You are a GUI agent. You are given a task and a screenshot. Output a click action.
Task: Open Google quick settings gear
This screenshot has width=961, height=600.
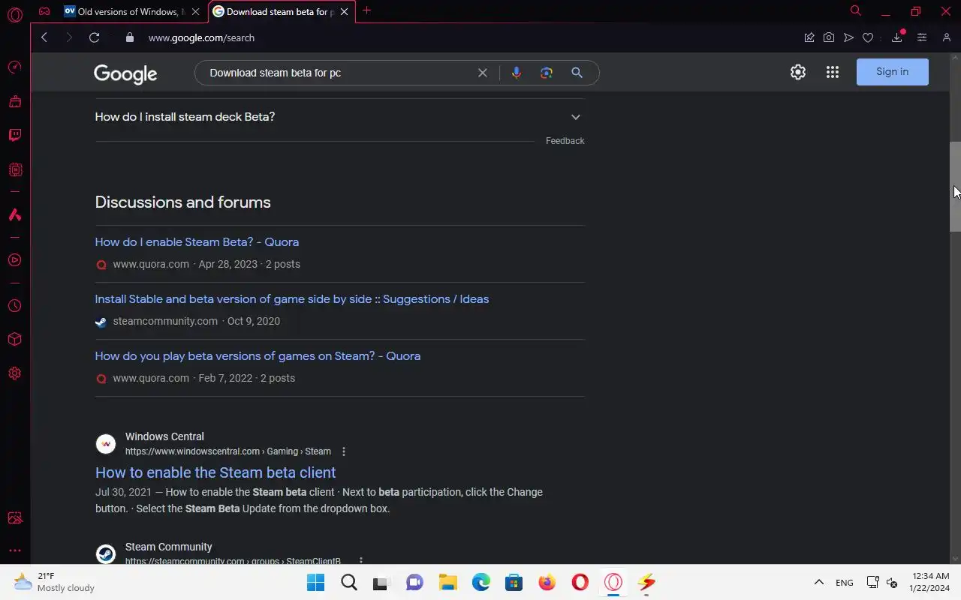(x=798, y=72)
